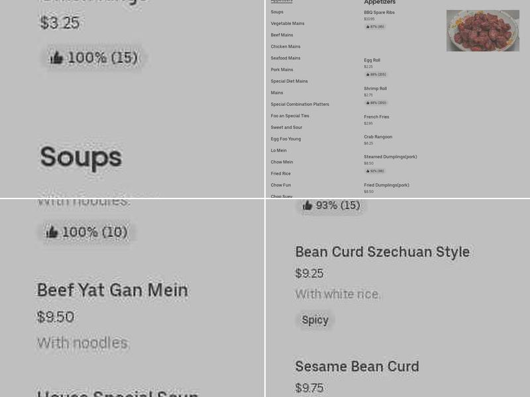Click the $9.25 price under Bean Curd Szechuan Style
The image size is (530, 397).
(x=309, y=273)
